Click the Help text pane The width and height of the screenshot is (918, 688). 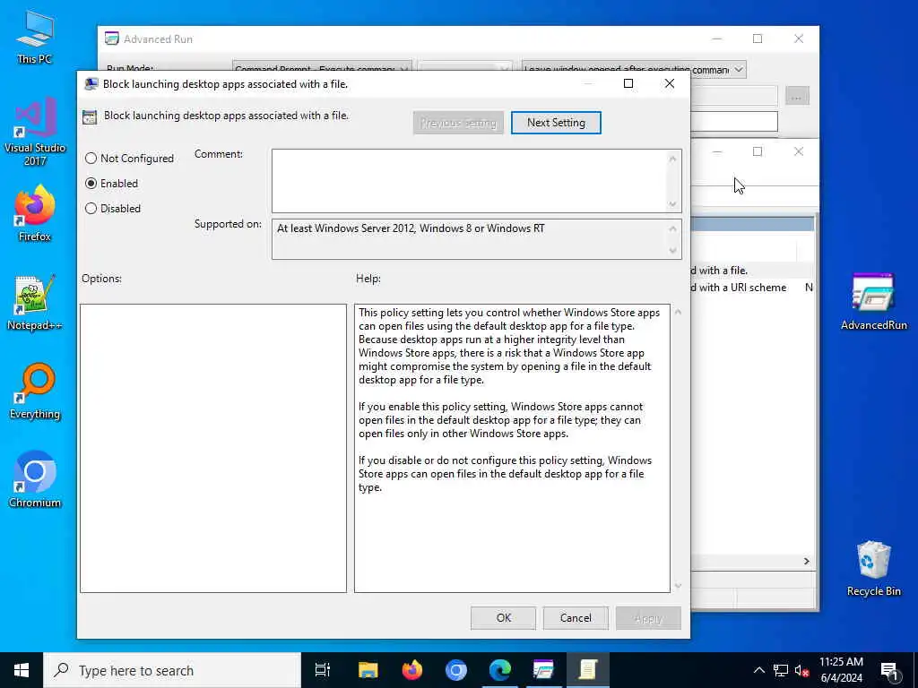click(512, 448)
